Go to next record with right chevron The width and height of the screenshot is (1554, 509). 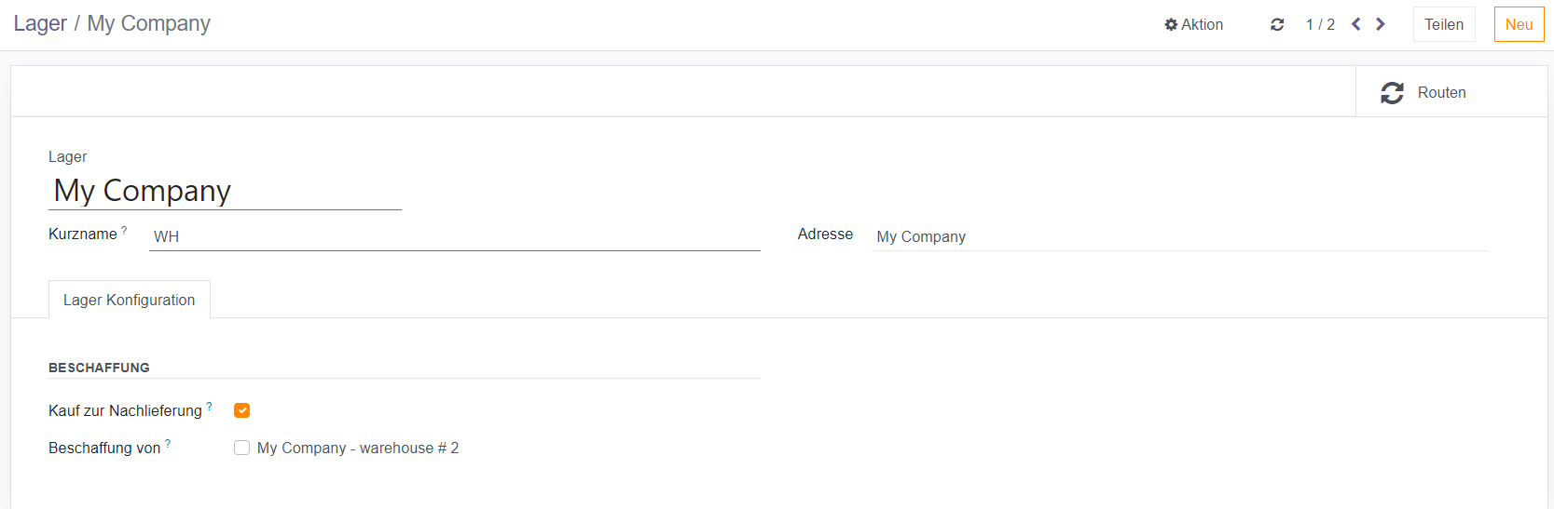coord(1381,24)
